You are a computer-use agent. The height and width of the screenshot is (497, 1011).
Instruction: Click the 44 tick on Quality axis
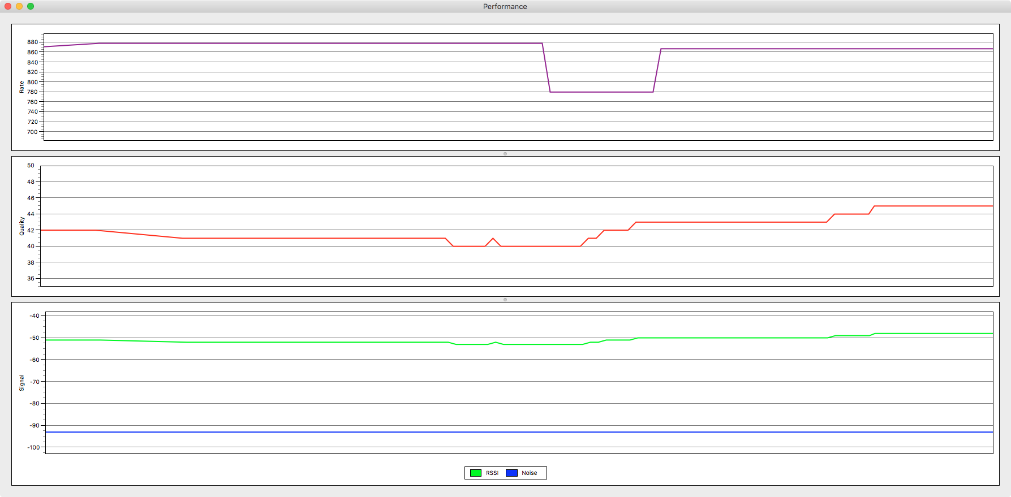pyautogui.click(x=31, y=214)
